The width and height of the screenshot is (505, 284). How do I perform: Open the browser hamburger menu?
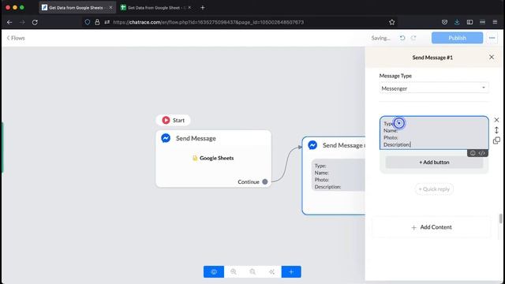(495, 22)
